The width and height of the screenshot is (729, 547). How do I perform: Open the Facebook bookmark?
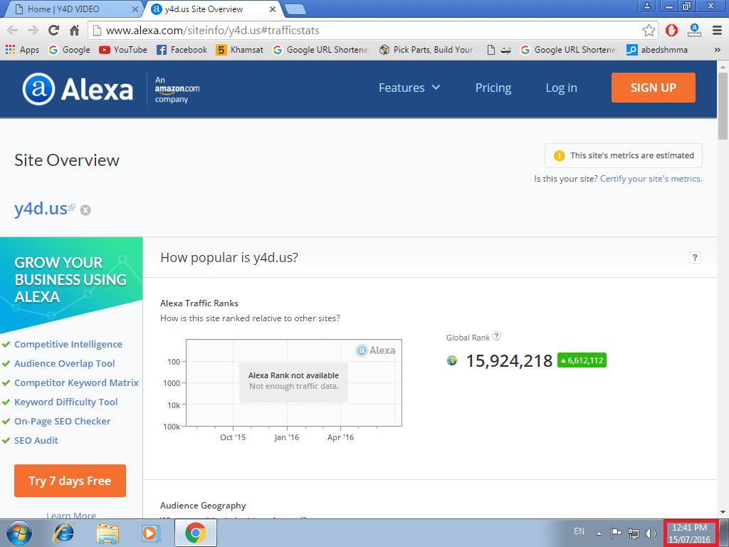click(x=182, y=50)
